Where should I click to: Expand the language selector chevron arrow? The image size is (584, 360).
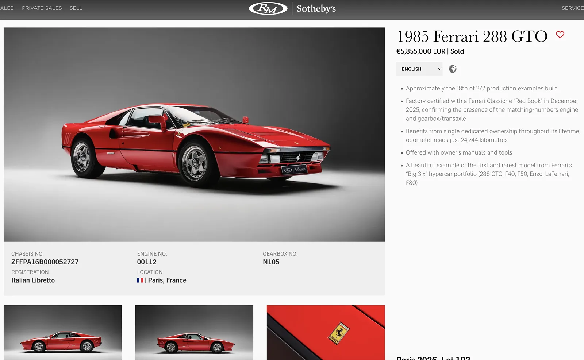439,69
